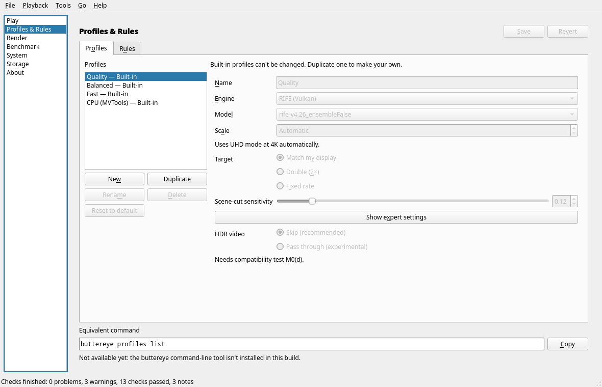Screen dimensions: 602x387
Task: Decrease scene-cut sensitivity with down arrow
Action: (574, 204)
